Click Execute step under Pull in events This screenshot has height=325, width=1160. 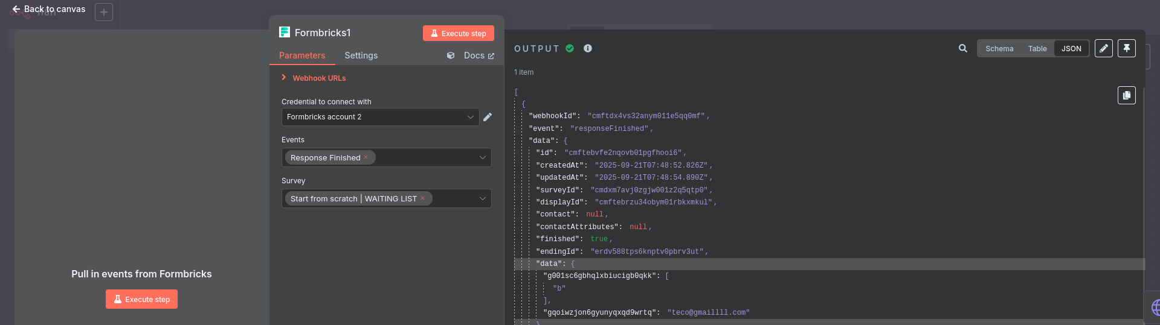tap(141, 299)
